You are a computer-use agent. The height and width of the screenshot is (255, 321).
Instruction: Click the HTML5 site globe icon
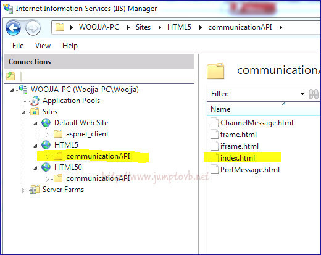46,145
